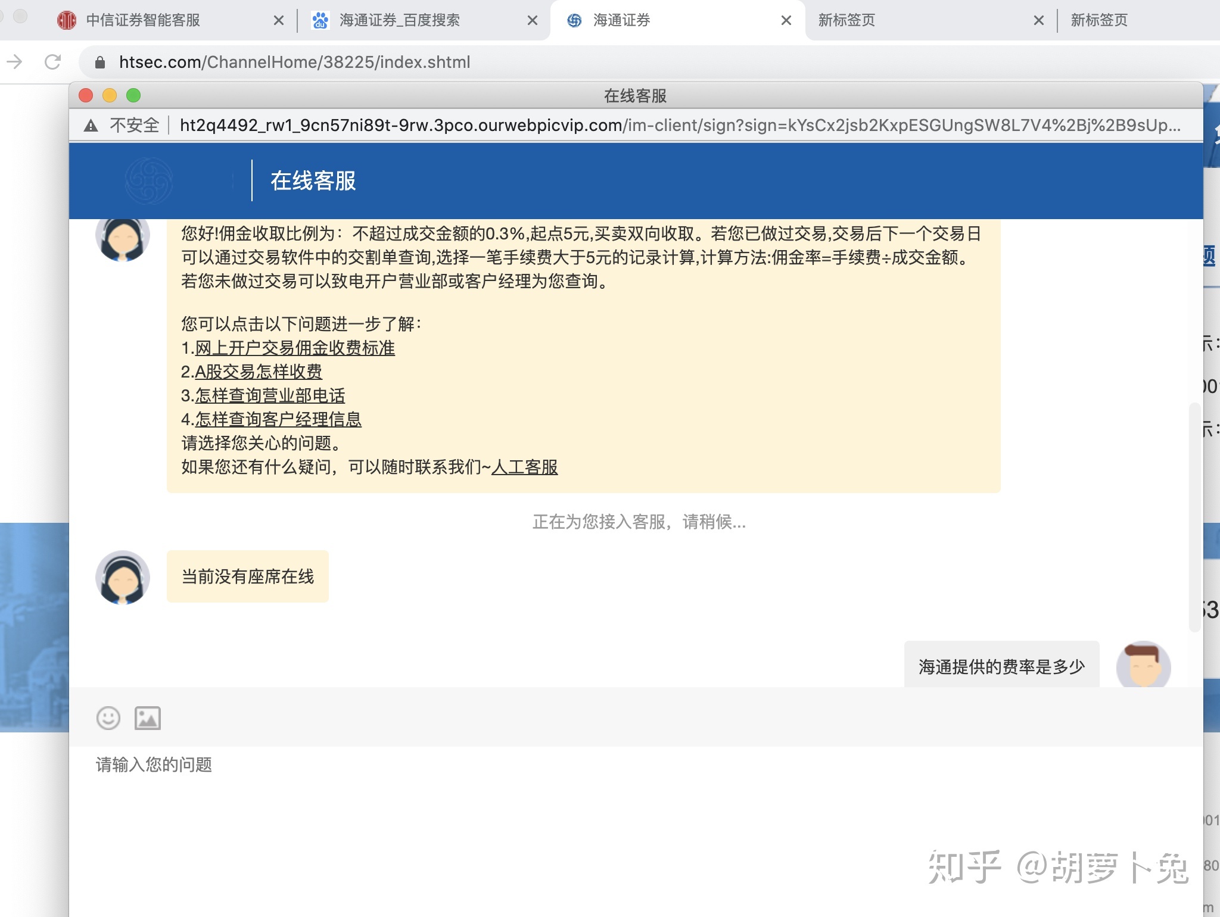Click the chat window vertical scrollbar
This screenshot has height=917, width=1220.
click(x=1194, y=517)
